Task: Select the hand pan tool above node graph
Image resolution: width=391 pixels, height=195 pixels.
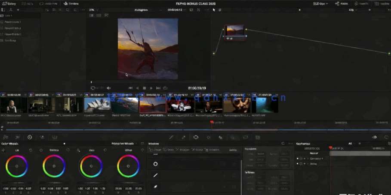Action: (220, 10)
